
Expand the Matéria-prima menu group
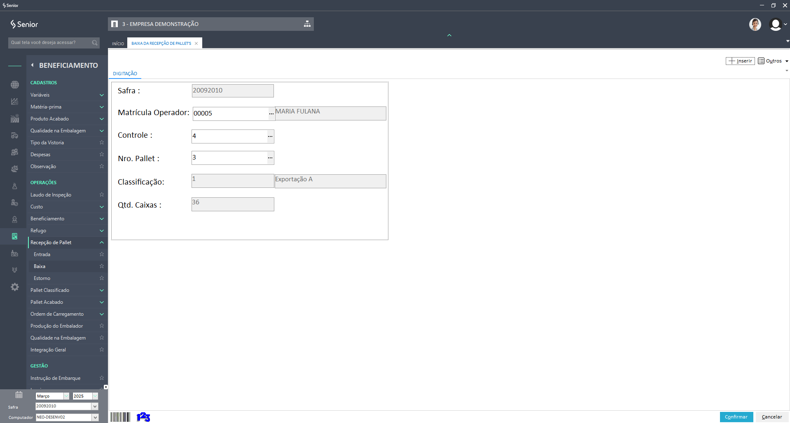(x=102, y=107)
